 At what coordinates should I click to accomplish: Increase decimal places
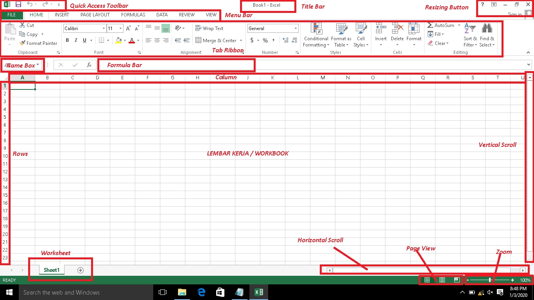(x=285, y=40)
